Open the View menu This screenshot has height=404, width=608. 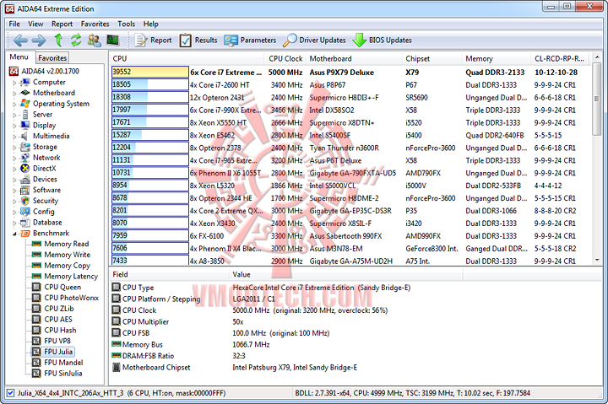(35, 24)
